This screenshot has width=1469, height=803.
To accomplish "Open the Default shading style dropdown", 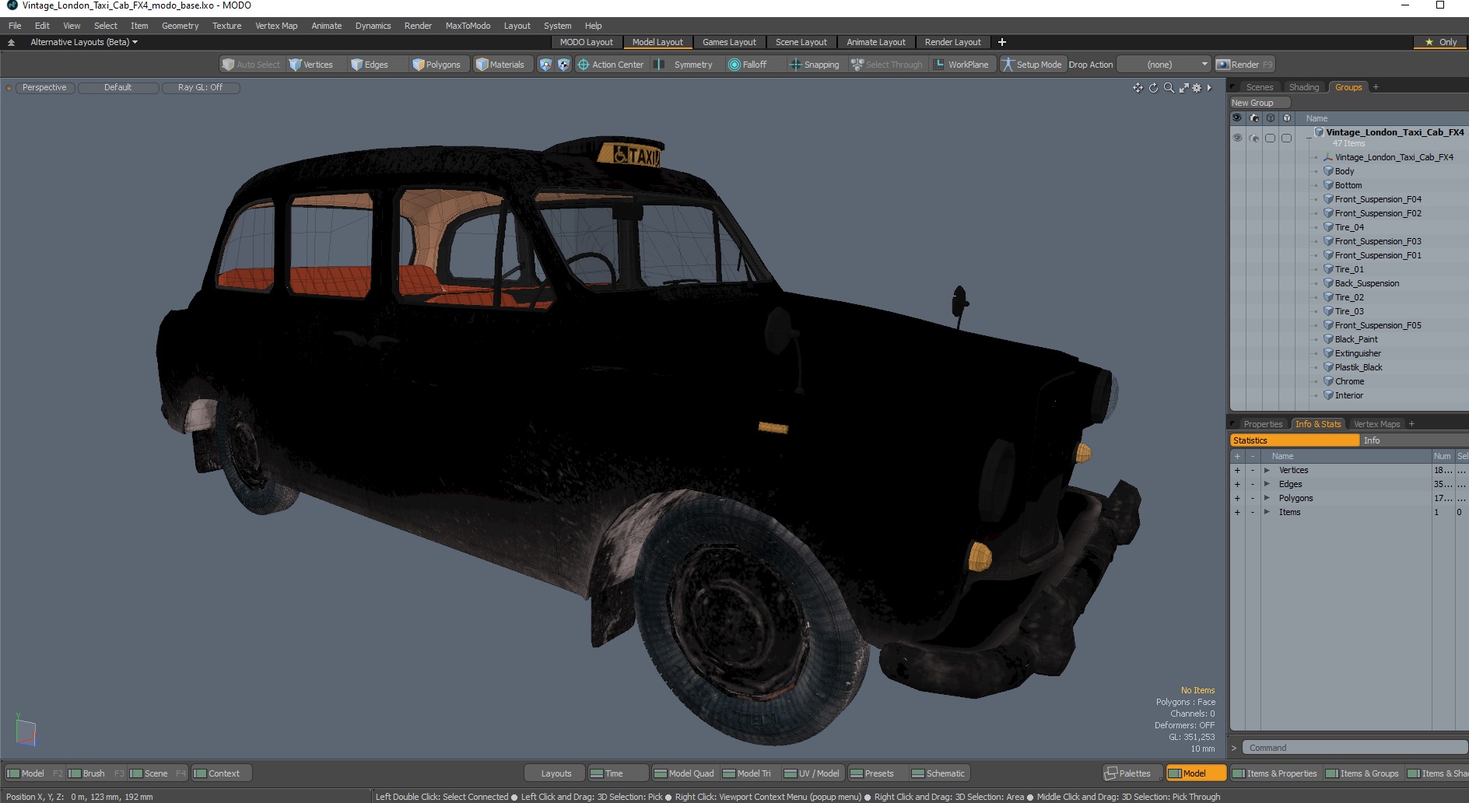I will [x=118, y=87].
